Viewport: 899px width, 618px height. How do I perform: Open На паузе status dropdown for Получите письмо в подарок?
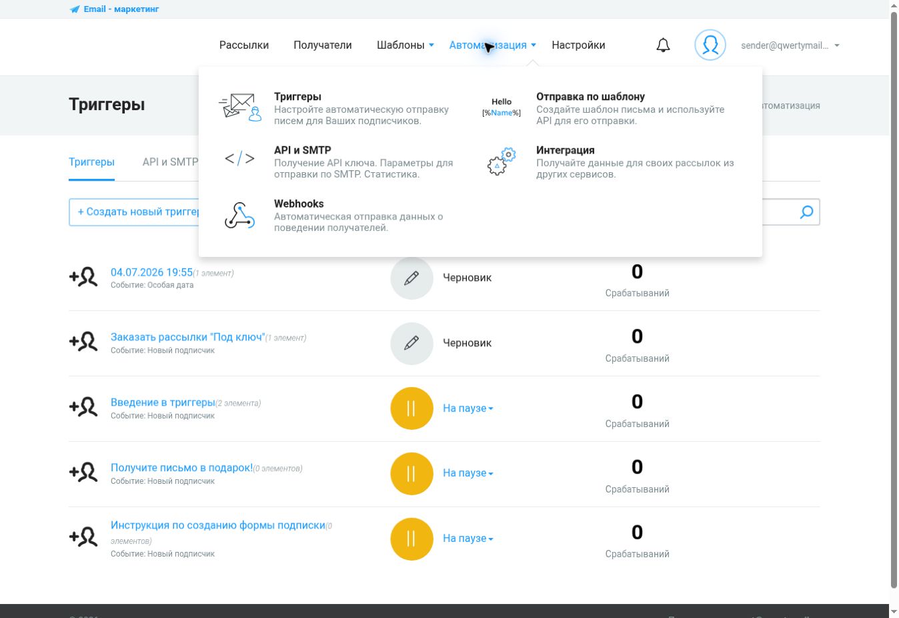coord(468,473)
